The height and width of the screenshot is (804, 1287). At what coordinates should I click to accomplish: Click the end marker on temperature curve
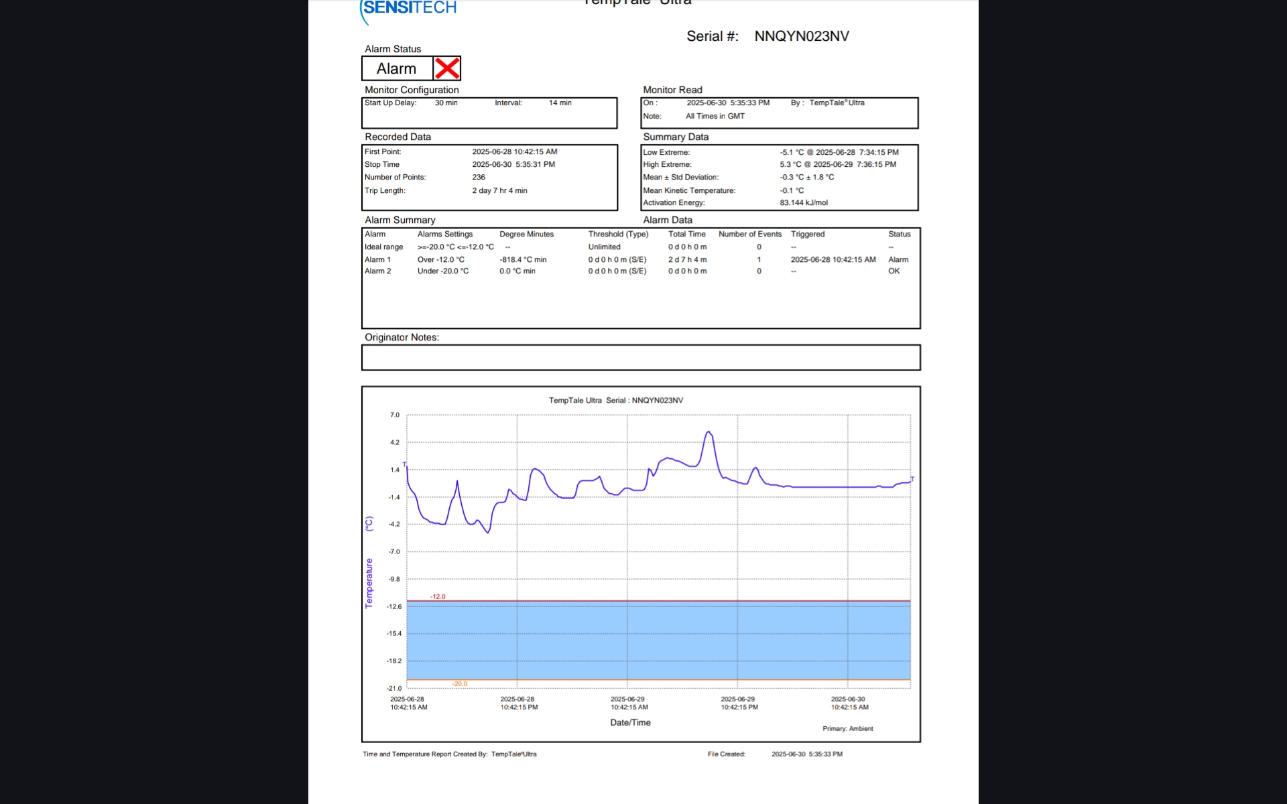(912, 479)
